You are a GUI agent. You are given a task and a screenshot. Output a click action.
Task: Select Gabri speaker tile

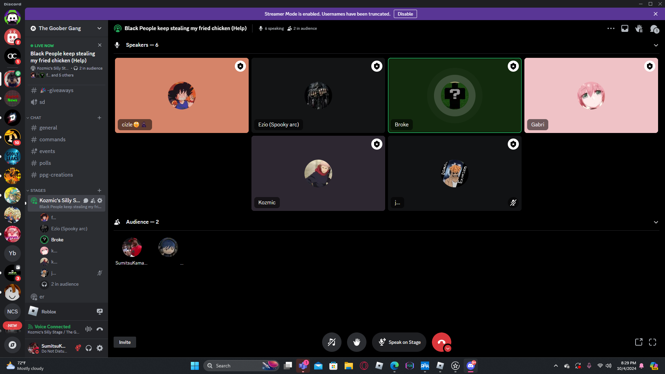pos(591,96)
